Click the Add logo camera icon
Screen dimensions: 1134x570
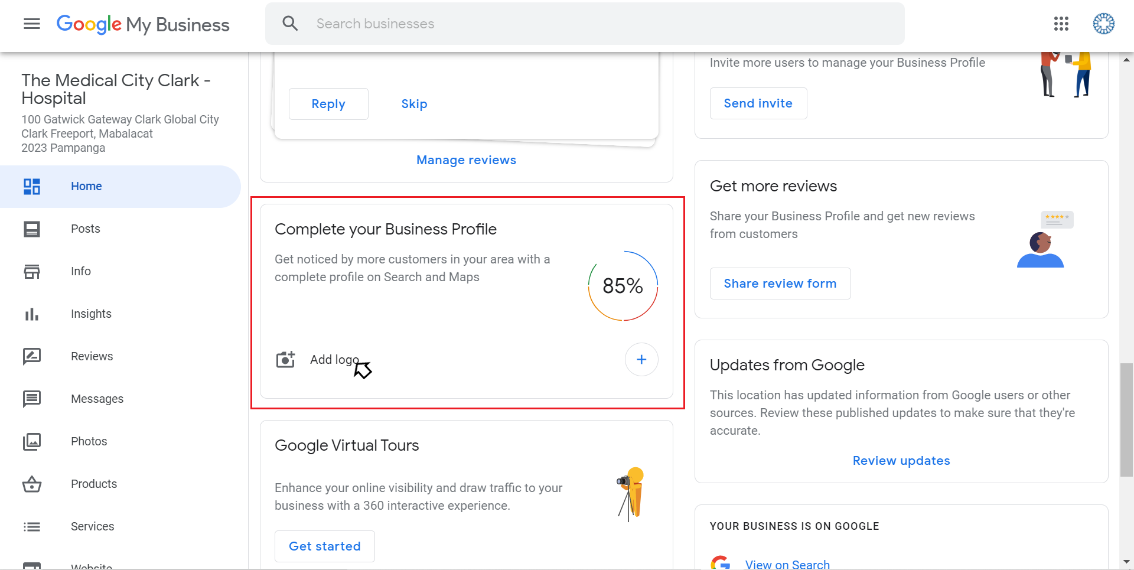tap(286, 359)
